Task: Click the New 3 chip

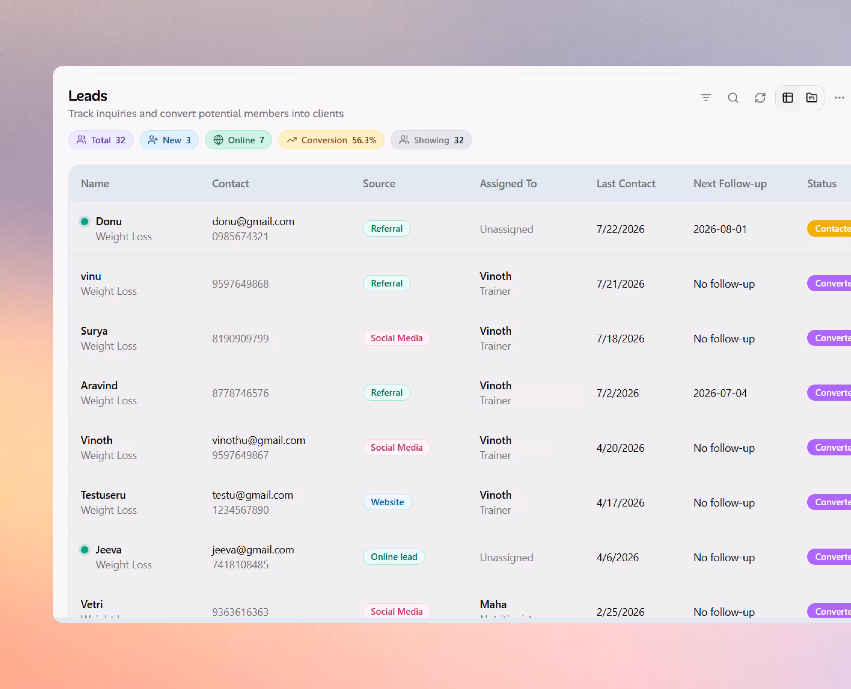Action: [x=169, y=140]
